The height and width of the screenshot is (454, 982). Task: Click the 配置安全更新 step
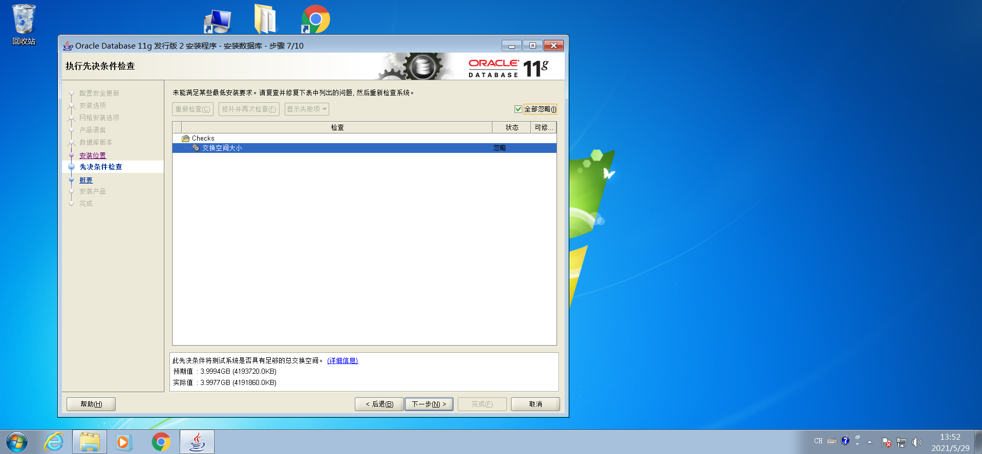click(x=99, y=93)
